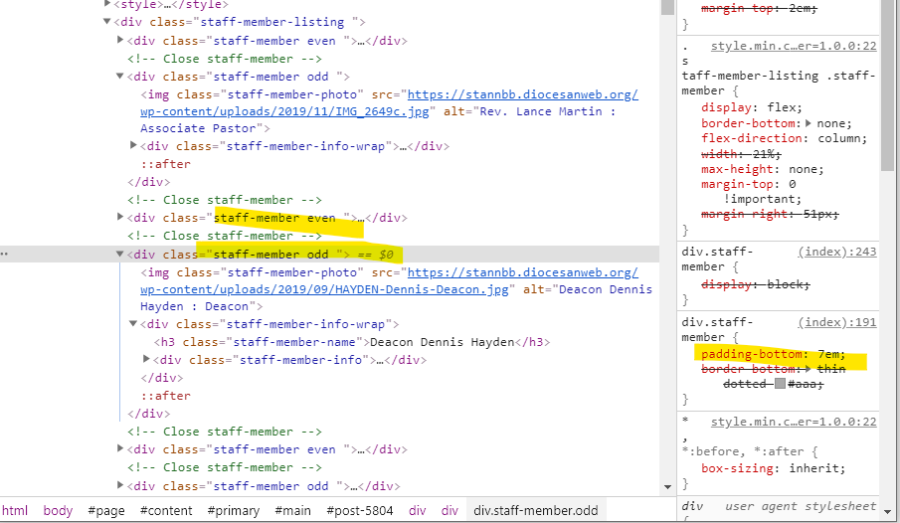
Task: Collapse staff-member-info-wrap above Deacon Dennis Hayden heading
Action: (x=133, y=324)
